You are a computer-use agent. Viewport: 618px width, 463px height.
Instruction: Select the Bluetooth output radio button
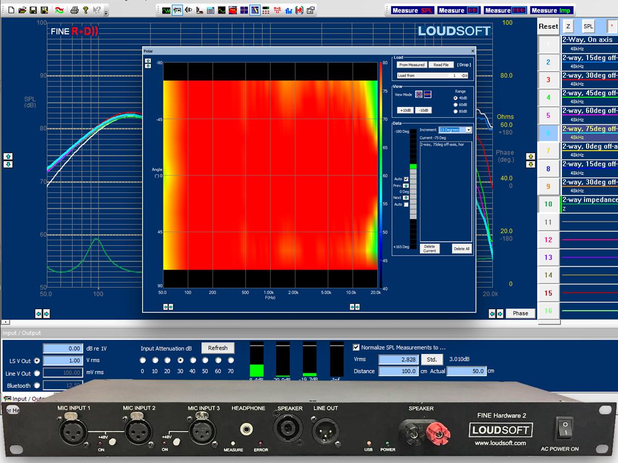(x=37, y=385)
